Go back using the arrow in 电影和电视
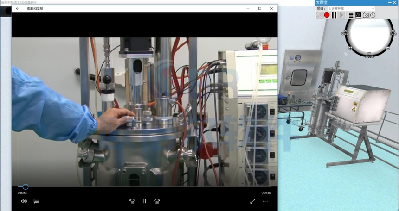 click(x=18, y=8)
